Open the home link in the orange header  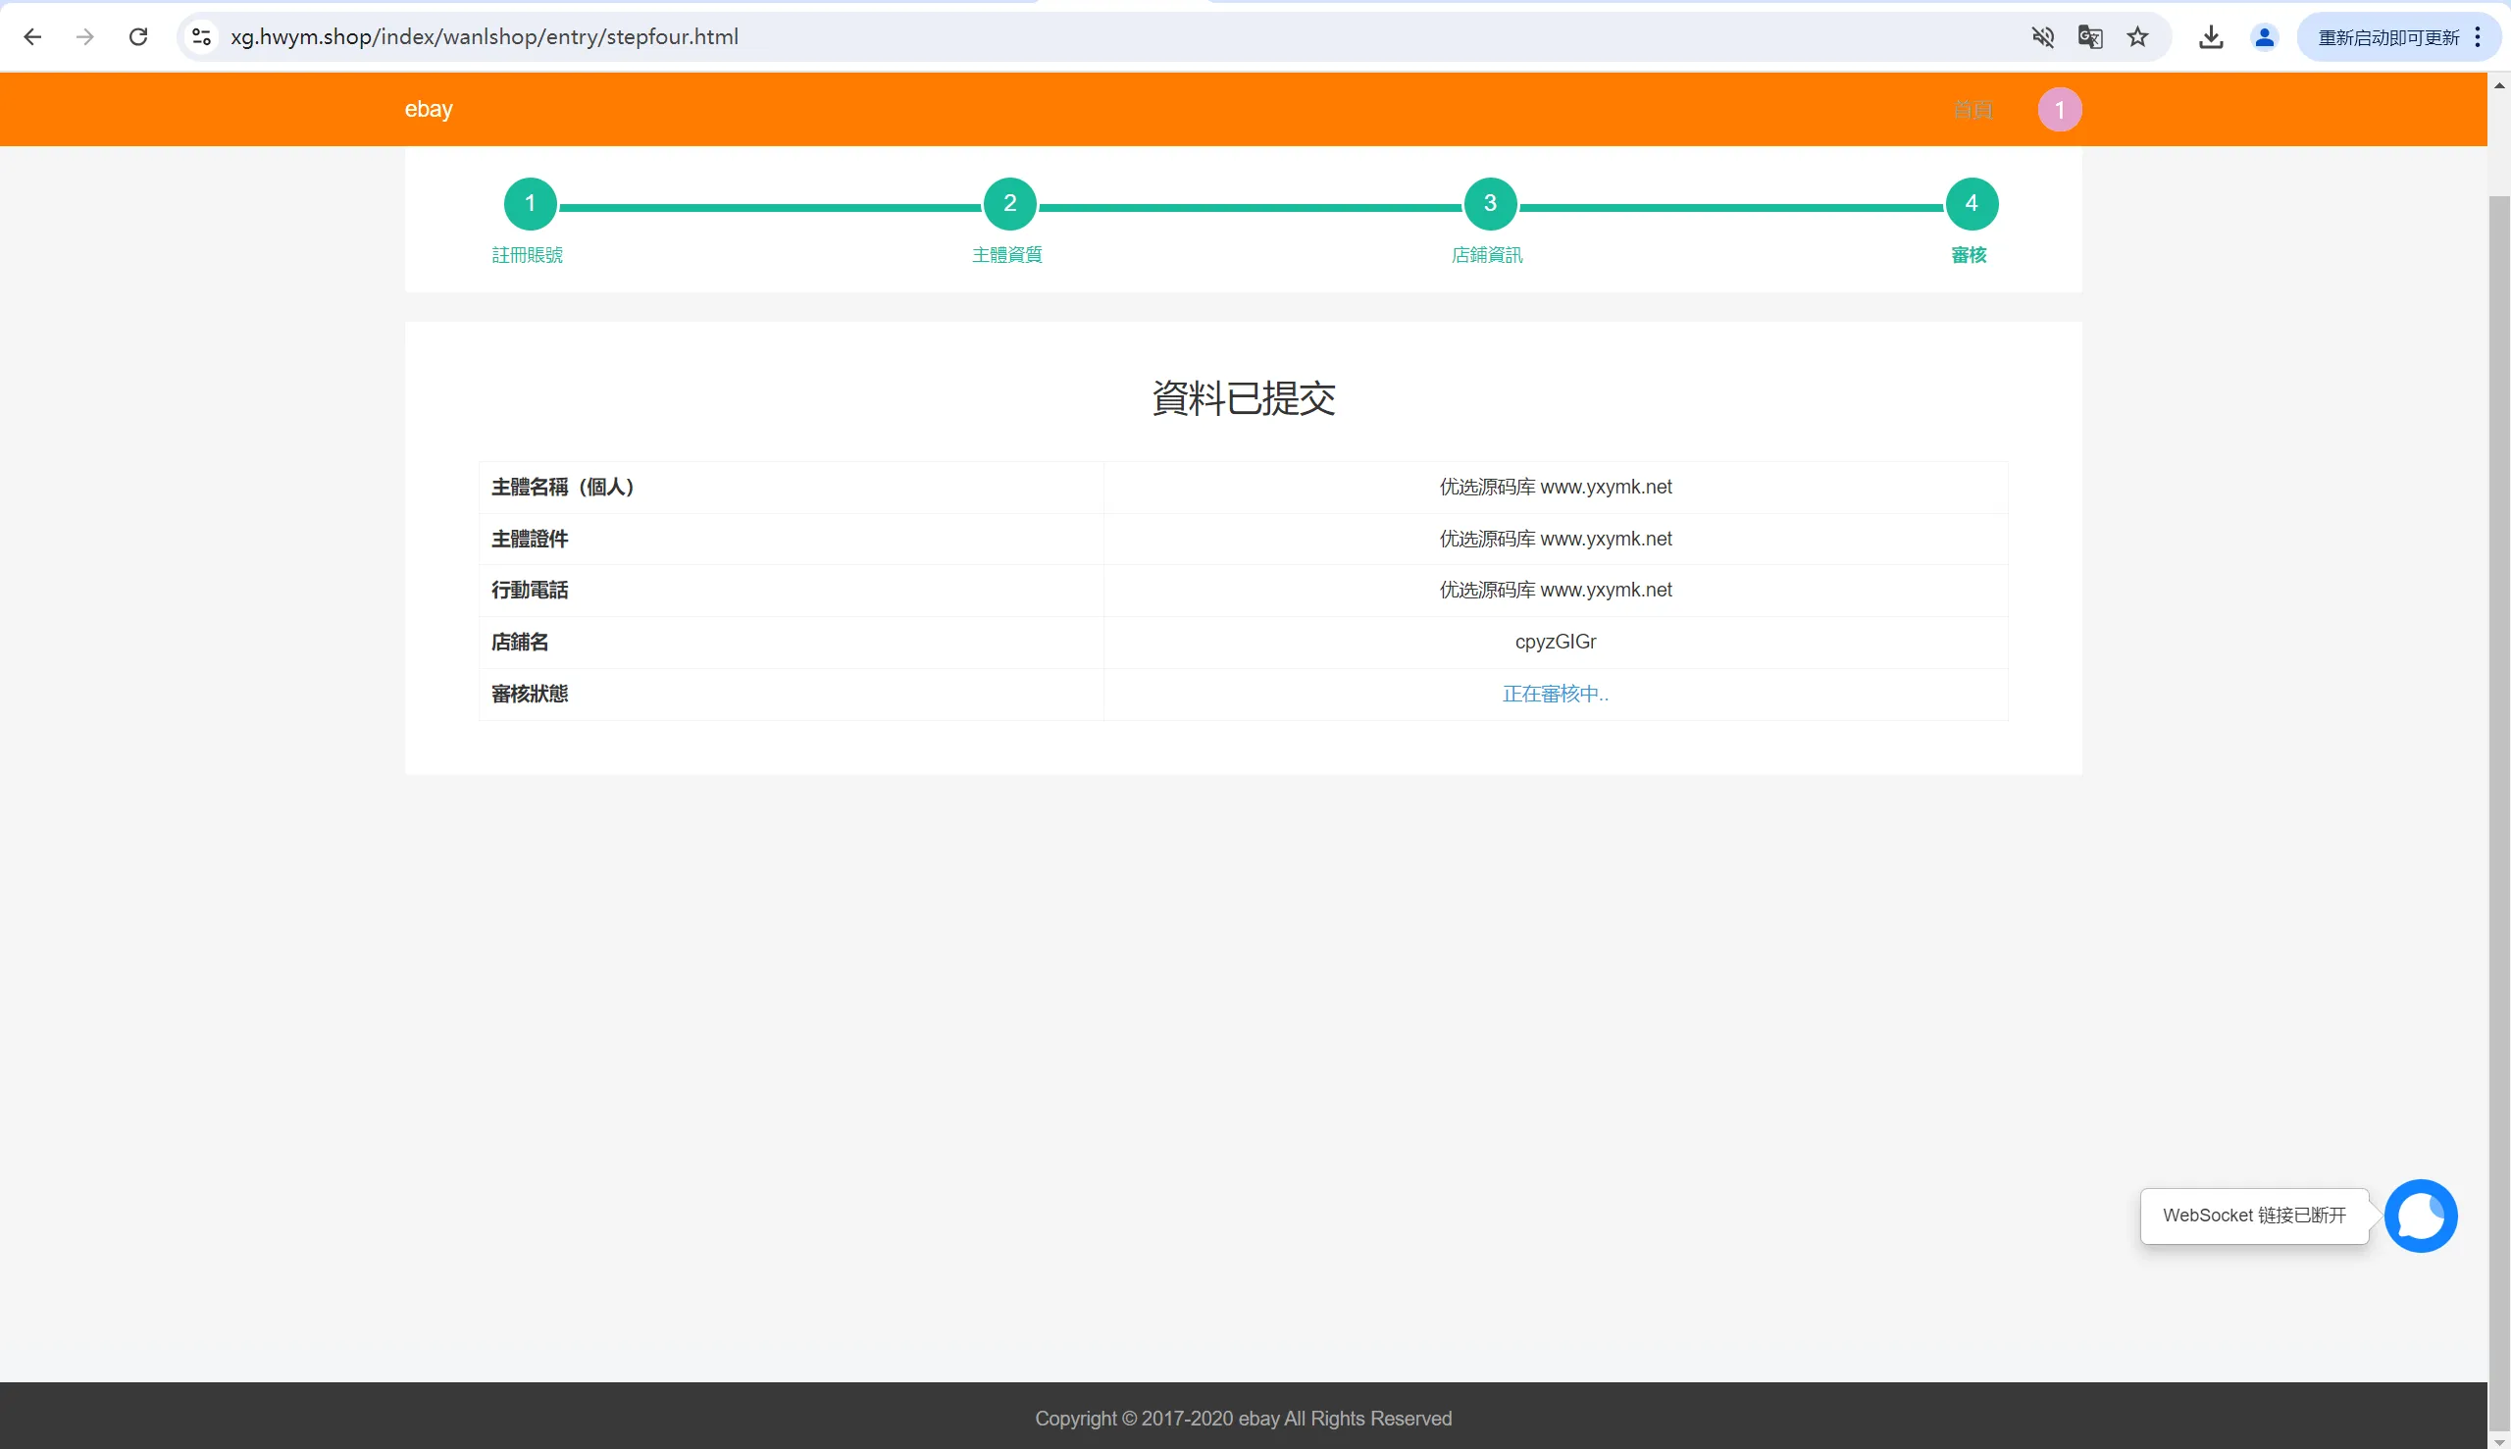click(x=1972, y=110)
